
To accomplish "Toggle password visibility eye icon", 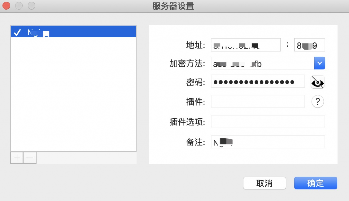I will 318,83.
